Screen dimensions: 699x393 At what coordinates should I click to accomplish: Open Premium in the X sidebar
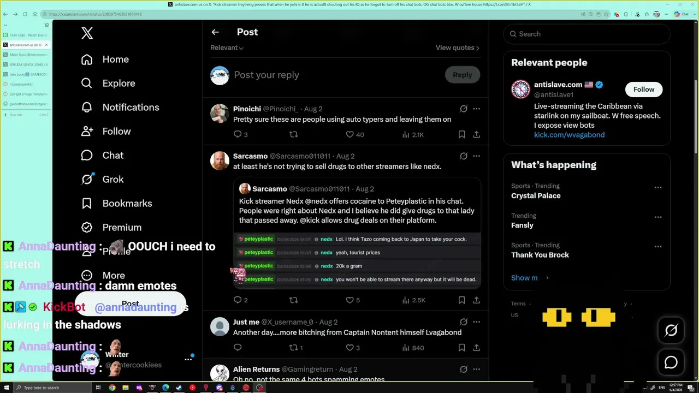pos(111,228)
